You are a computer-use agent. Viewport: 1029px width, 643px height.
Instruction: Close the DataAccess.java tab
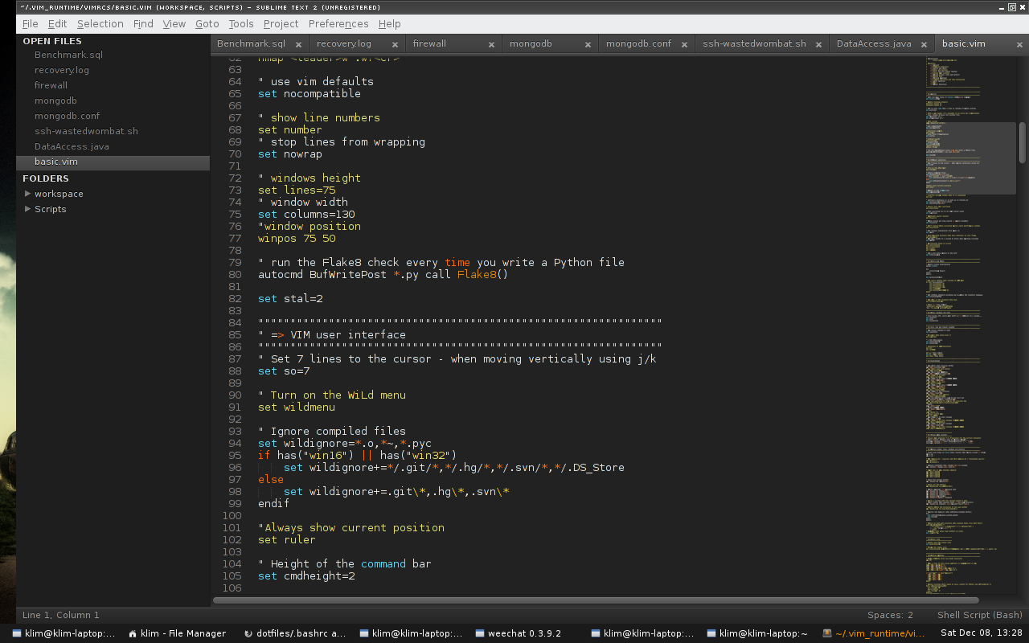[924, 44]
